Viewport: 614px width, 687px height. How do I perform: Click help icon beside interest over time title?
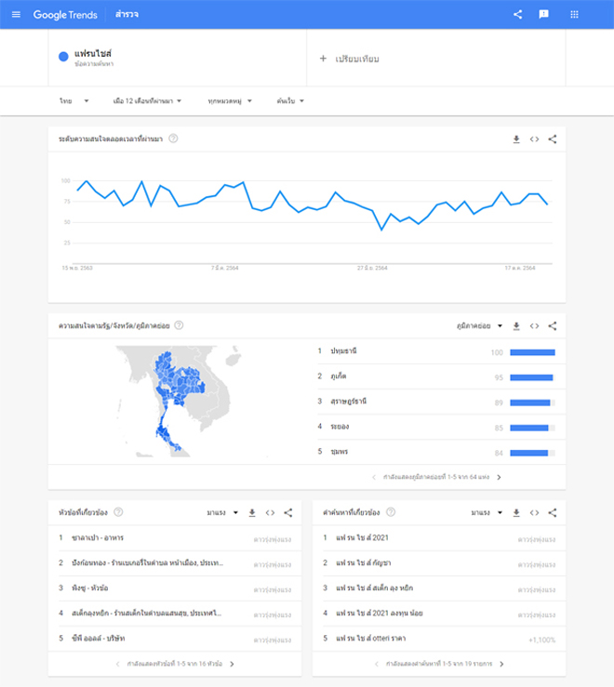pyautogui.click(x=174, y=139)
